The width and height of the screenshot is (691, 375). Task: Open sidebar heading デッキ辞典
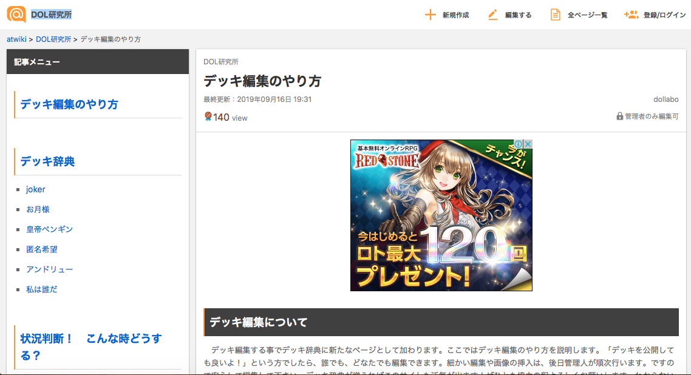coord(47,161)
